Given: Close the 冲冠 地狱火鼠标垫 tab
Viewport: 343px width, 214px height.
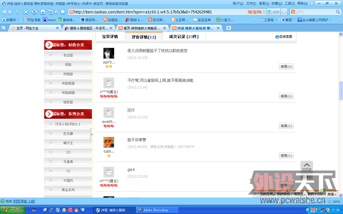Looking at the screenshot, I should (218, 28).
